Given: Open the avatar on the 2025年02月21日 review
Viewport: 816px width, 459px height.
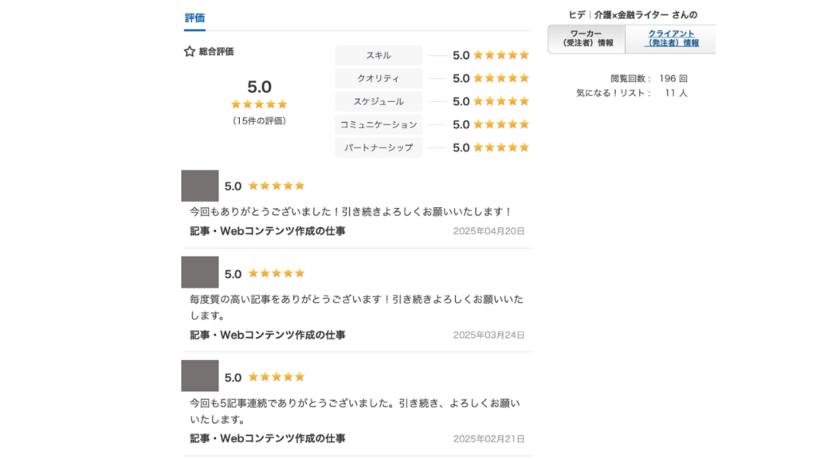Looking at the screenshot, I should pyautogui.click(x=200, y=376).
